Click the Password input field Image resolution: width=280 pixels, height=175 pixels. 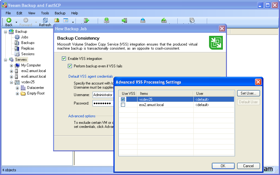(103, 103)
